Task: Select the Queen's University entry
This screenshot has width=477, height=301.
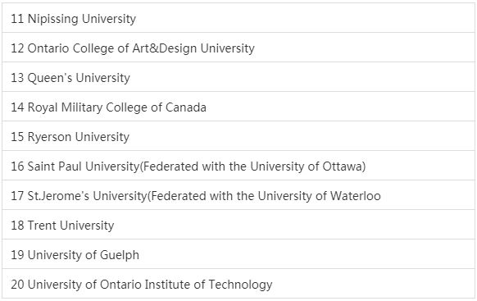Action: (238, 77)
